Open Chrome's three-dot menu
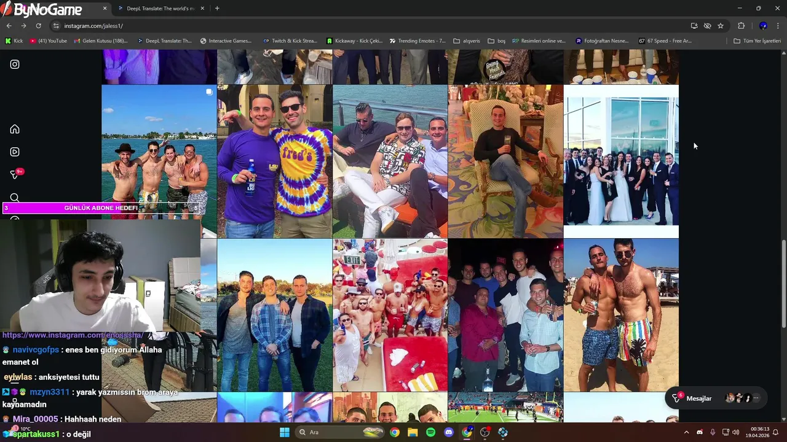Screen dimensions: 787x442 778,26
